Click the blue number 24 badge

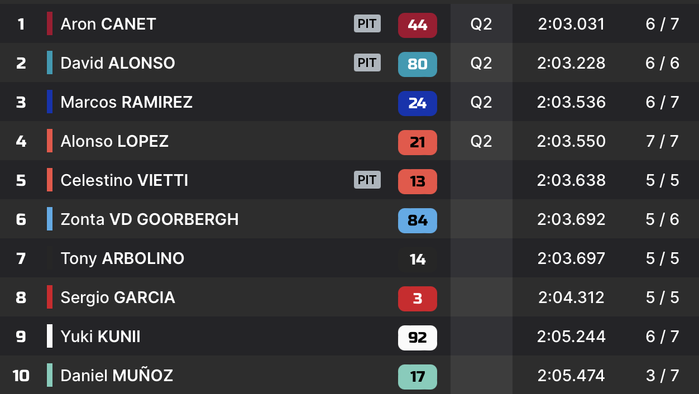point(417,103)
